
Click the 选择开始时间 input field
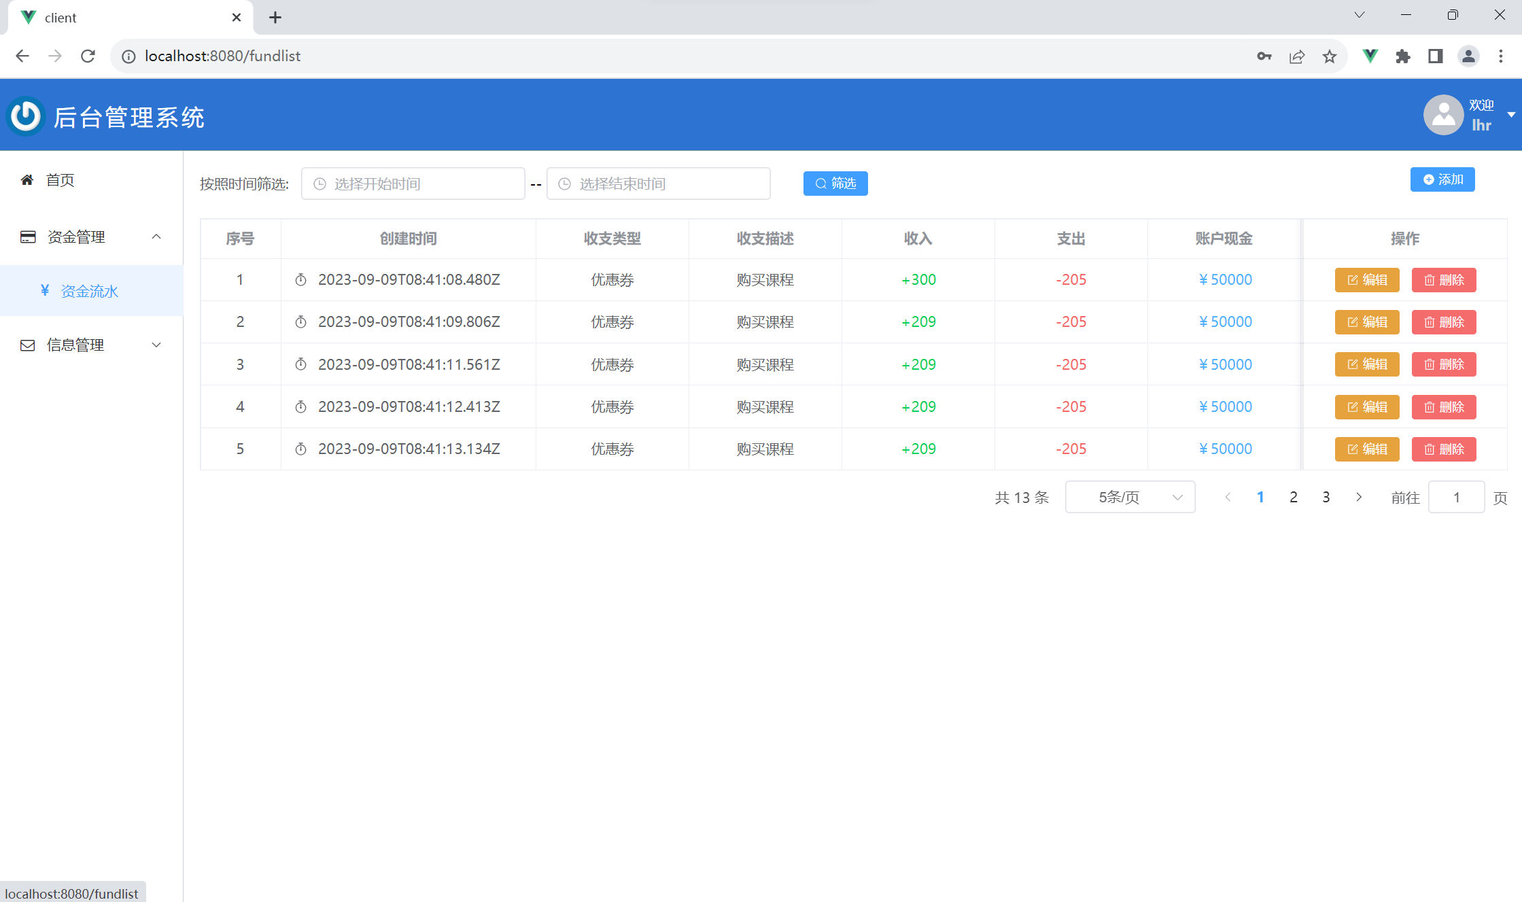[413, 184]
